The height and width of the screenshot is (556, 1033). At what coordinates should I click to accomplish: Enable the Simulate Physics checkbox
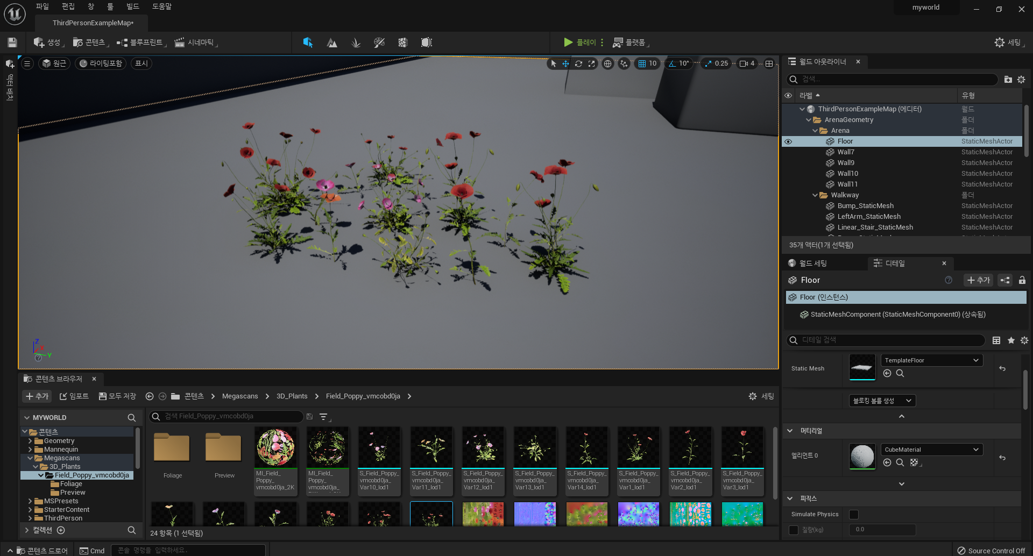pyautogui.click(x=854, y=515)
